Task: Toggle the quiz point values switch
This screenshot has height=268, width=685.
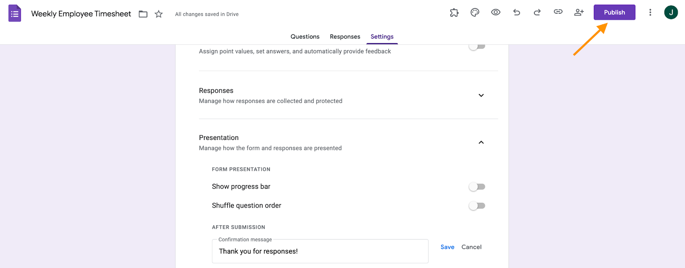Action: 477,47
